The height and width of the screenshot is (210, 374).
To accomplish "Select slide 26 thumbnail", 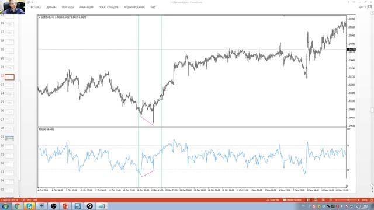I will coord(9,111).
